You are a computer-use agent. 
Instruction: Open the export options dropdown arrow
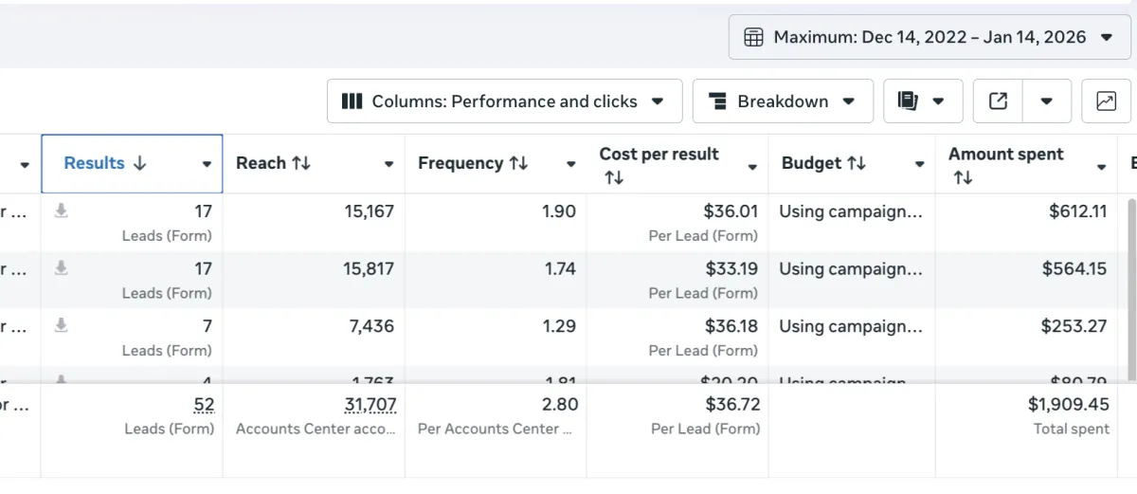click(1047, 101)
